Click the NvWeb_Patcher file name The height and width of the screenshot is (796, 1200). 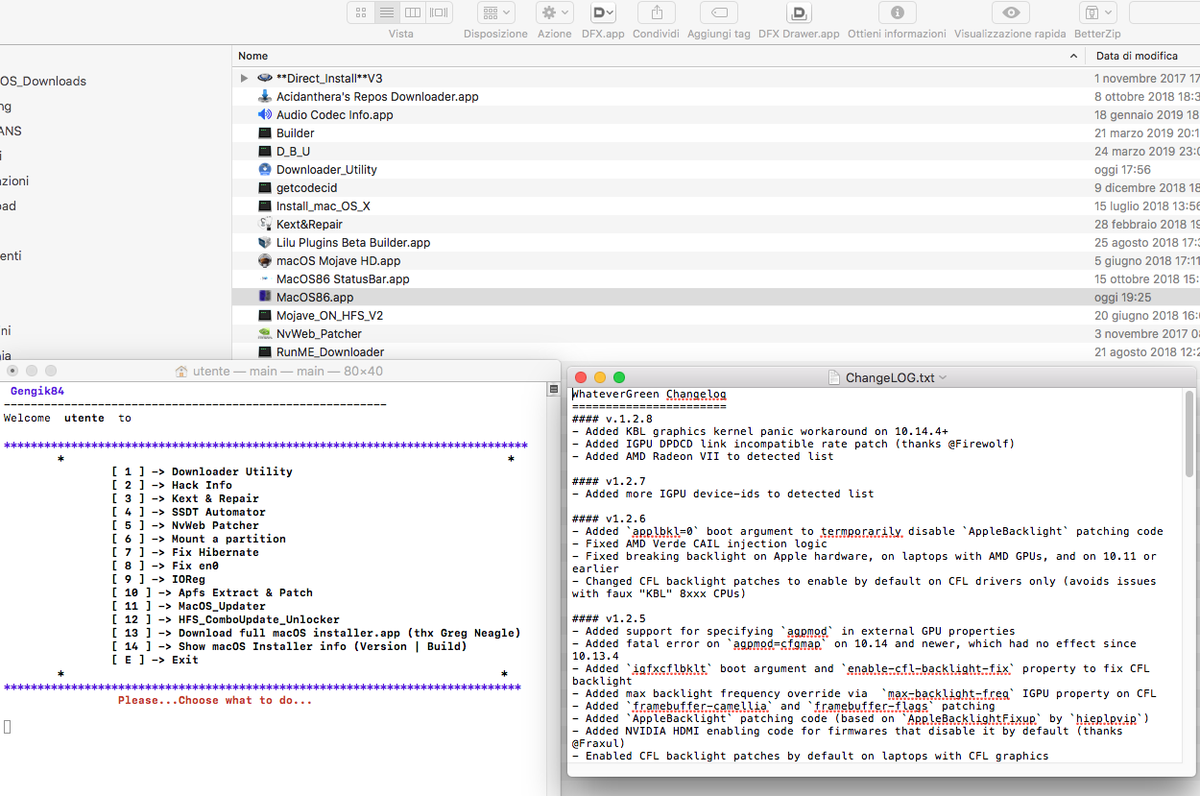coord(320,333)
